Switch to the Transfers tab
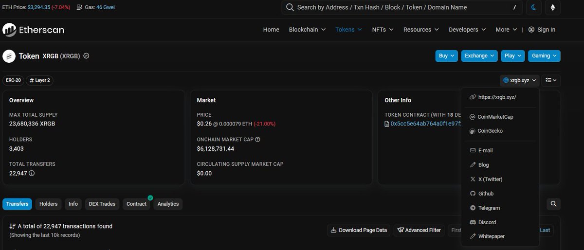 (17, 204)
